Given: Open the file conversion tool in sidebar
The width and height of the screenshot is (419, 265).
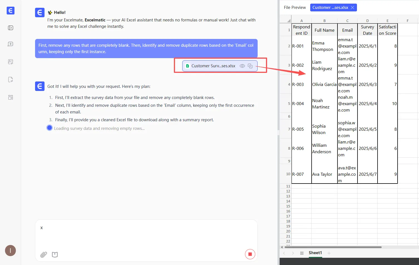Looking at the screenshot, I should pos(11,80).
